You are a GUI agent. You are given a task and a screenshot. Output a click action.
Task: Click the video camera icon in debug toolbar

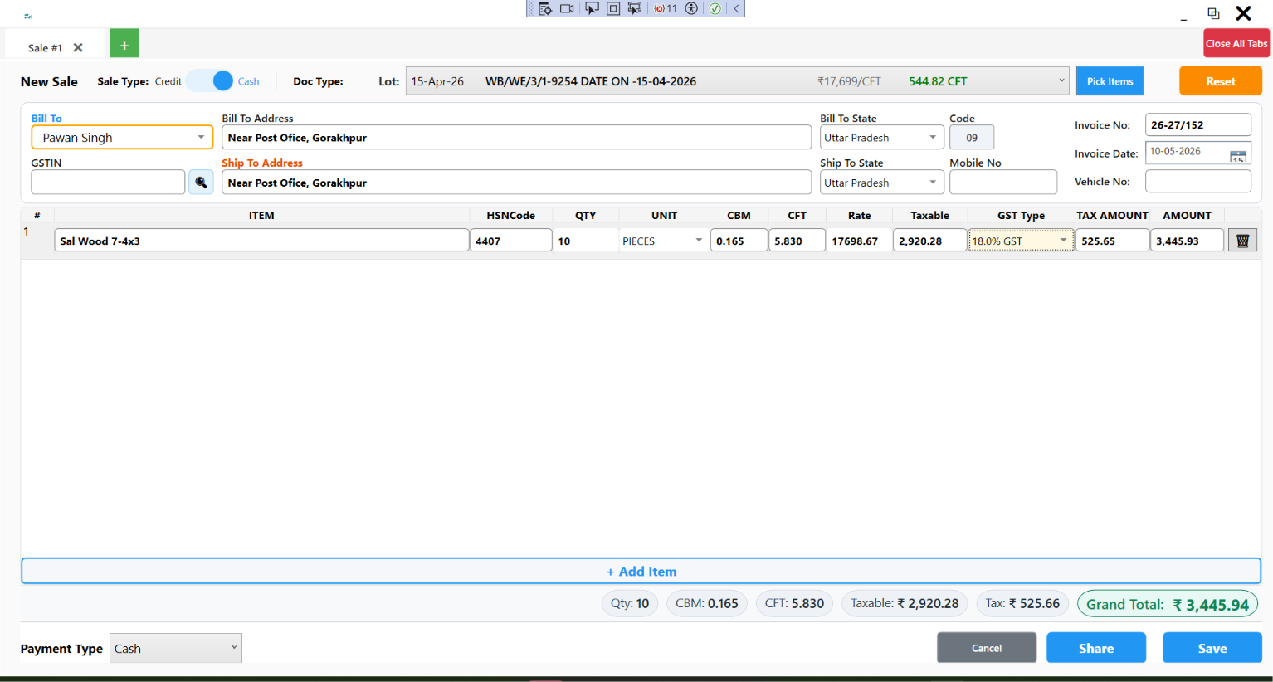tap(567, 8)
